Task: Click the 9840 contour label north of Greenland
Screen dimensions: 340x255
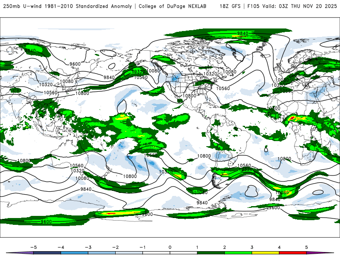Action: coord(243,34)
